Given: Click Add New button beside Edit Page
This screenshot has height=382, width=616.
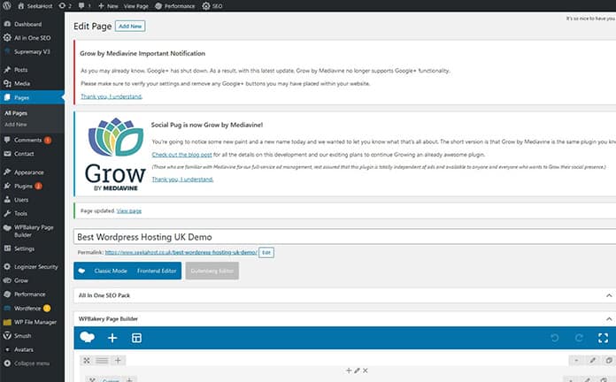Looking at the screenshot, I should coord(130,27).
